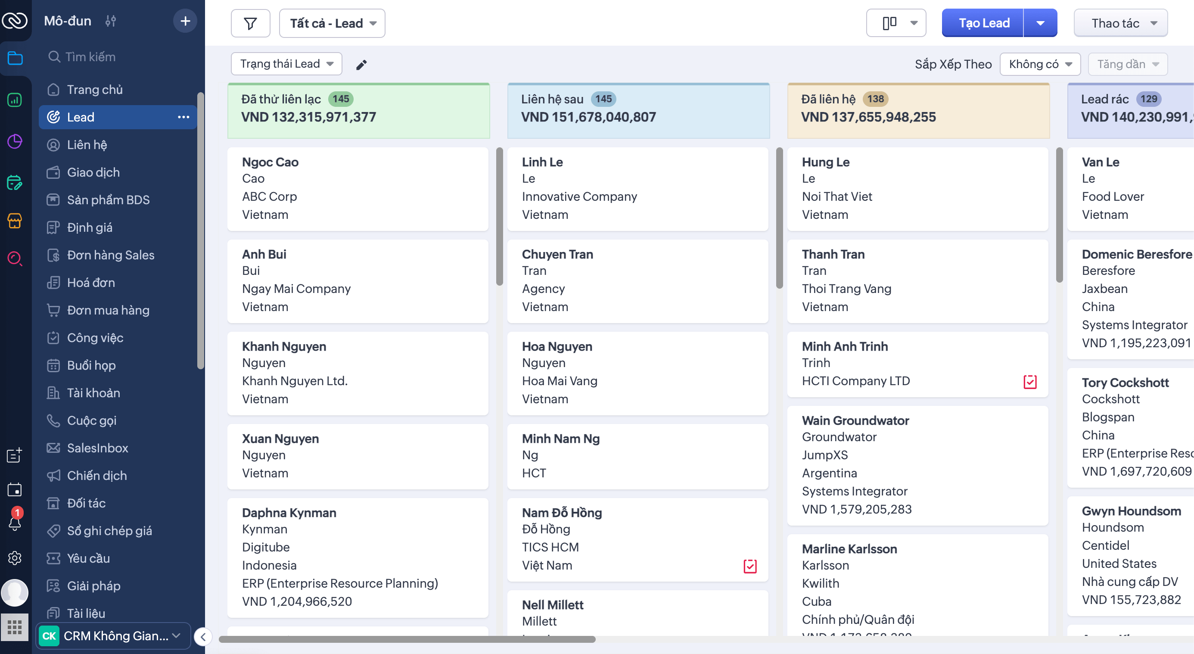Open the Tất cả - Lead view dropdown
The width and height of the screenshot is (1194, 654).
332,23
